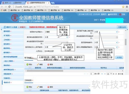Click the horizontal scrollbar under 学习经历 table
Screen dimensions: 129x94
(x=45, y=71)
